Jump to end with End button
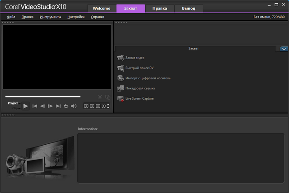 pos(58,106)
